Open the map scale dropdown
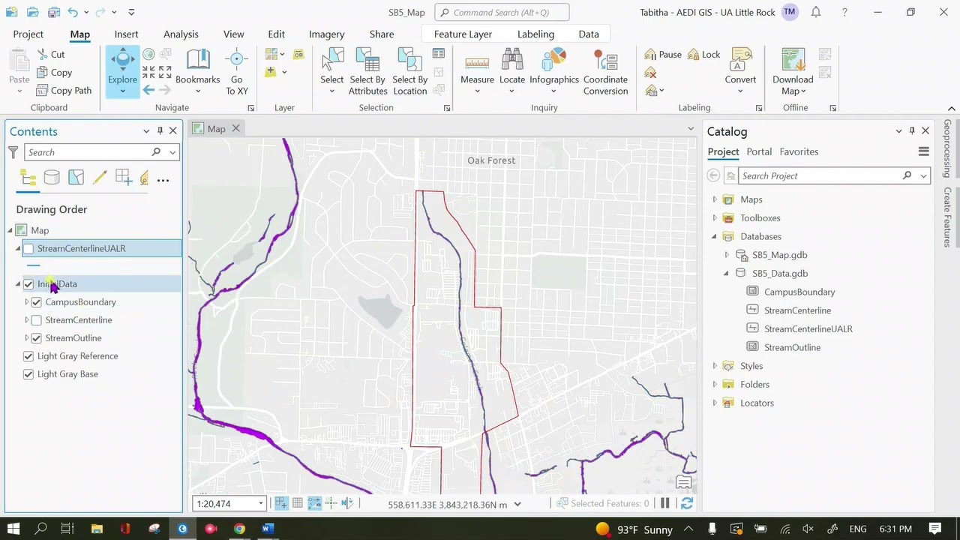 260,504
